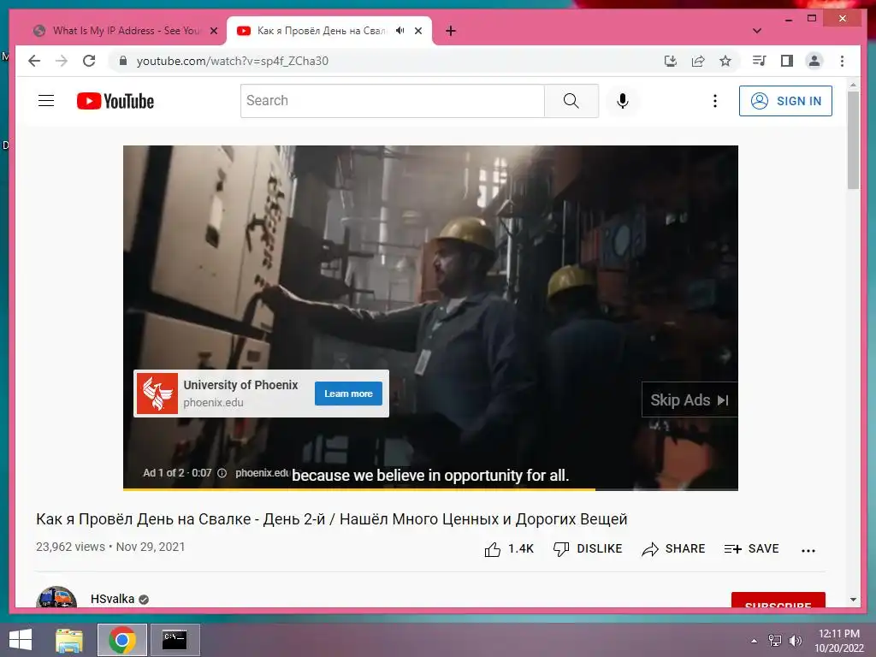This screenshot has width=876, height=657.
Task: Like the video with thumbs up
Action: tap(508, 549)
